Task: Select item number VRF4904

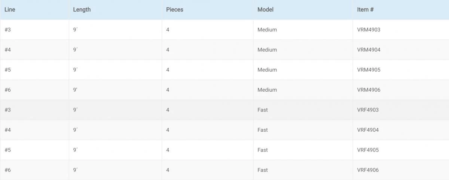Action: (x=368, y=130)
